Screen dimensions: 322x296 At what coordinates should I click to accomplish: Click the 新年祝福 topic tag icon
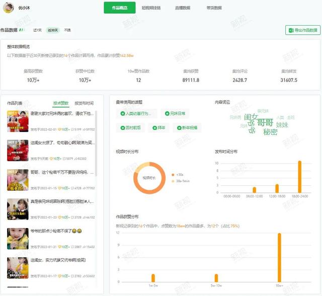tap(179, 128)
